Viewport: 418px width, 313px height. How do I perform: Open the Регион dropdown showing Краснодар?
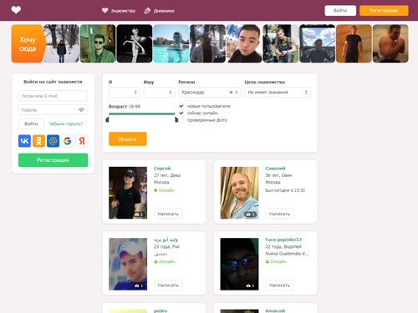pos(210,92)
